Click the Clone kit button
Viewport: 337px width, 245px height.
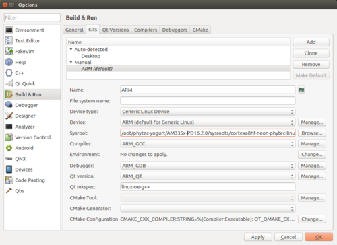311,53
